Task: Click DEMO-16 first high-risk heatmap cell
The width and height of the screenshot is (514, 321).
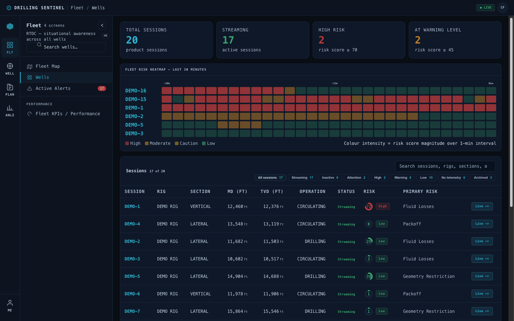Action: point(167,91)
